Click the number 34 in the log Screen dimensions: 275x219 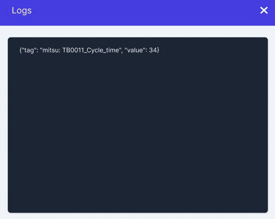pos(153,50)
